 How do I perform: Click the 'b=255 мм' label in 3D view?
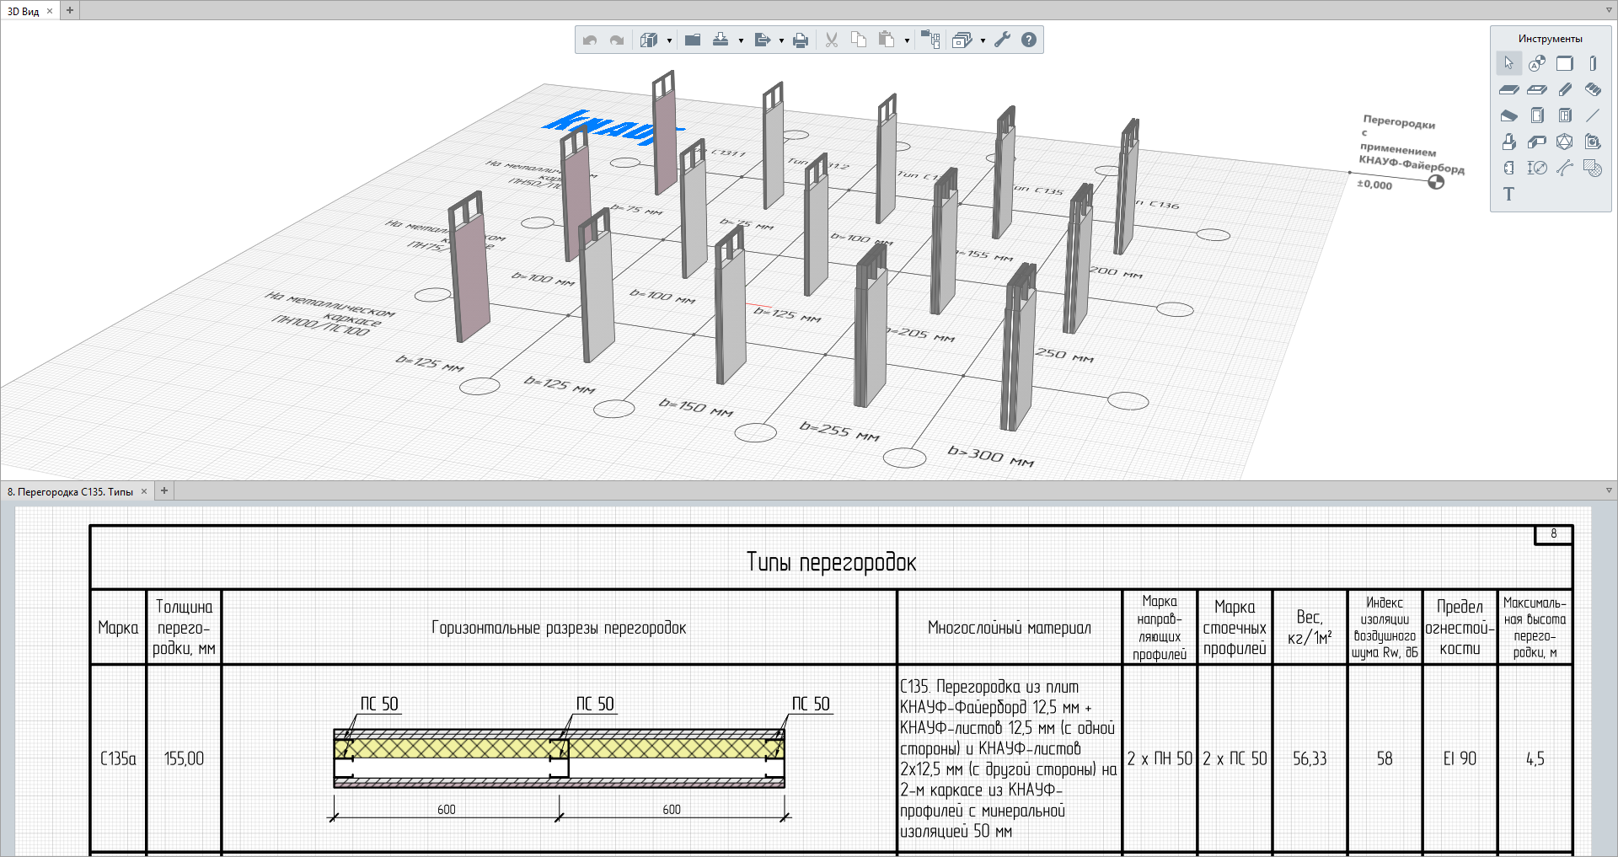[839, 431]
